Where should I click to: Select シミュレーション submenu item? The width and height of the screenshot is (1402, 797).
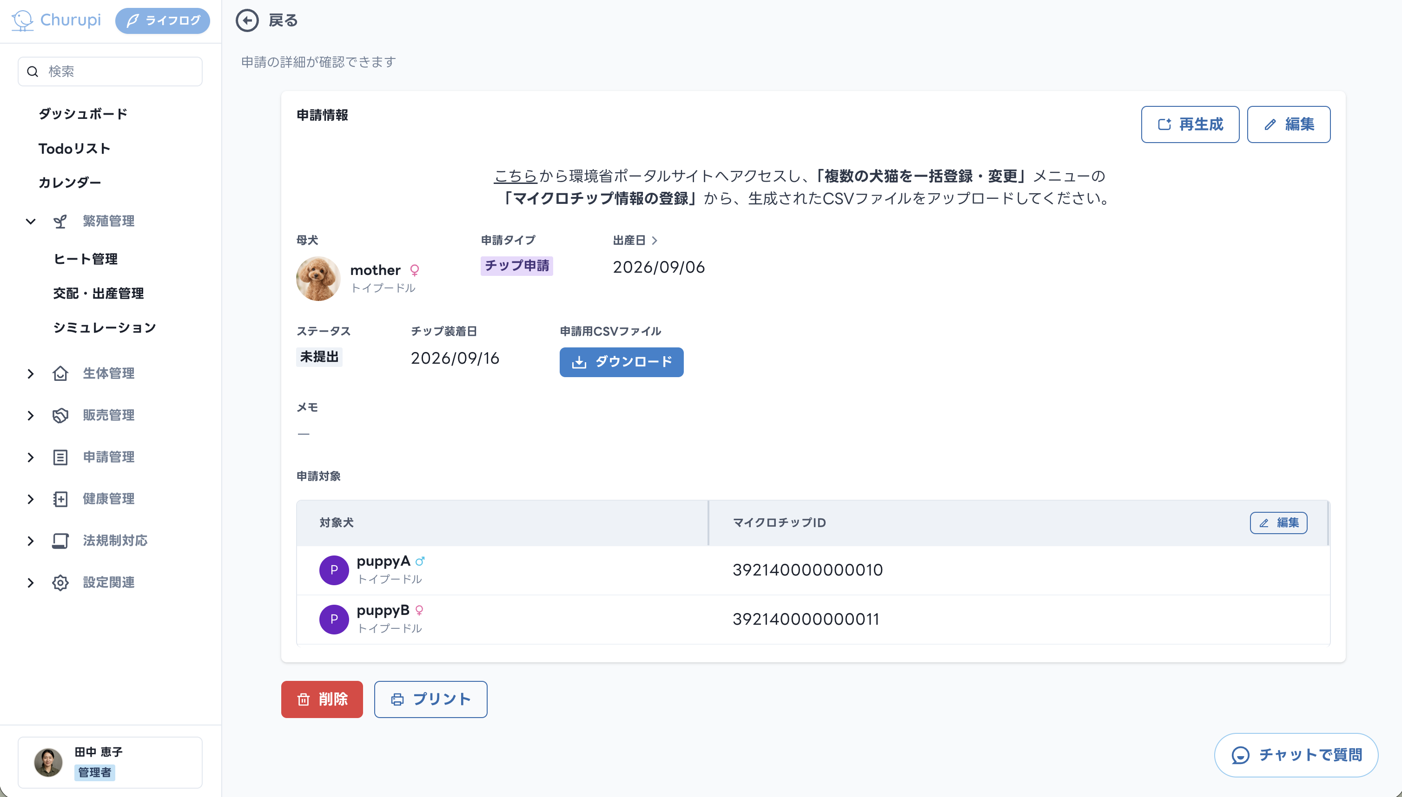105,327
